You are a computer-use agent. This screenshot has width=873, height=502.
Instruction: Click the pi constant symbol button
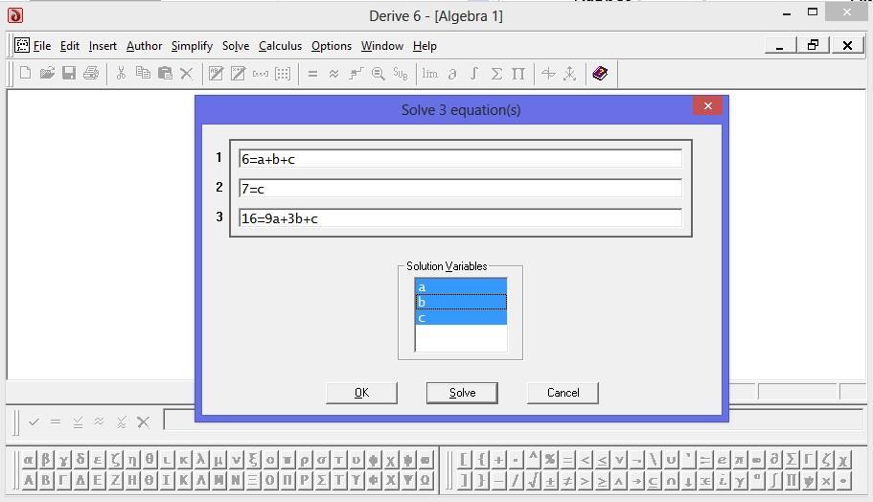click(x=740, y=460)
